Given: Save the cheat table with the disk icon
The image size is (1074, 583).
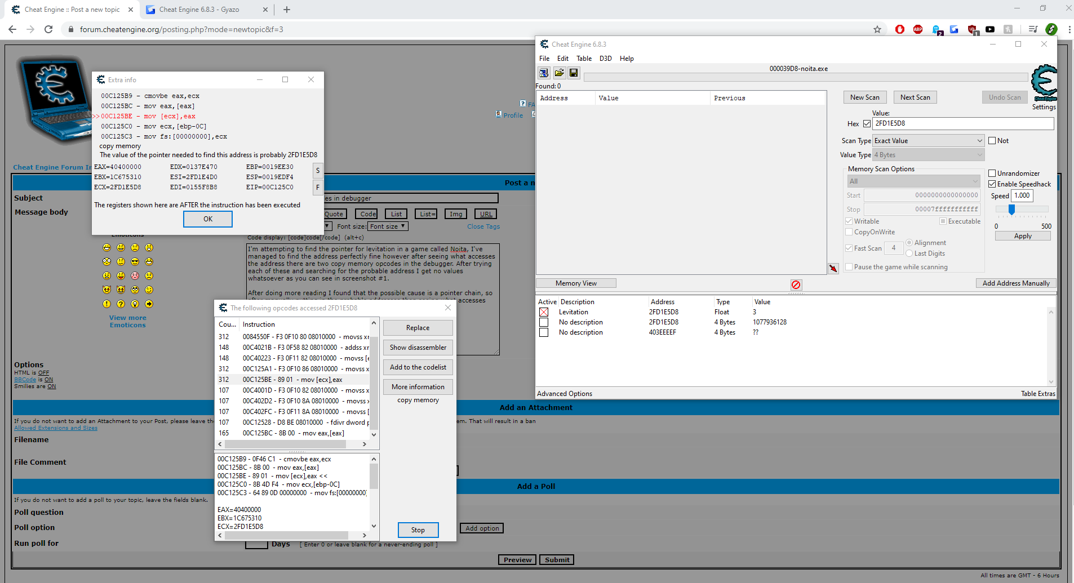Looking at the screenshot, I should coord(574,73).
